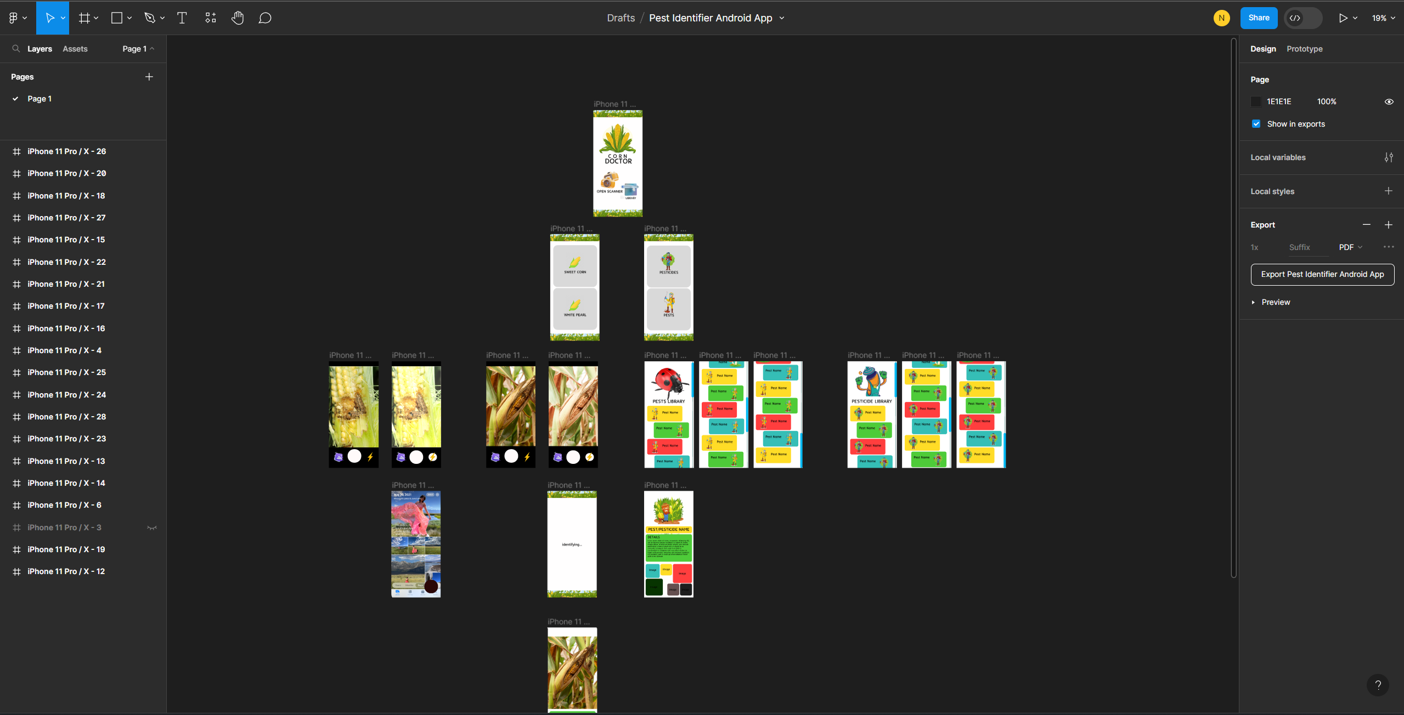Select the Text tool in toolbar

(x=182, y=18)
